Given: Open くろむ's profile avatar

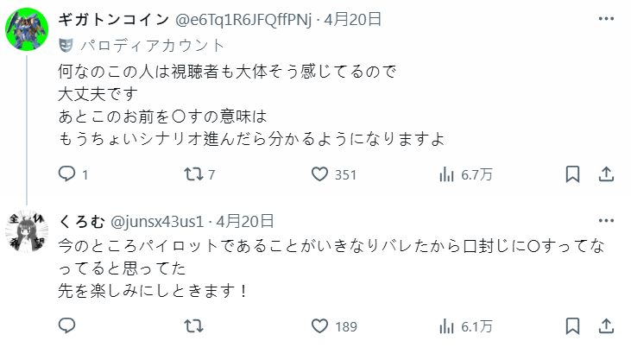Looking at the screenshot, I should pos(28,234).
